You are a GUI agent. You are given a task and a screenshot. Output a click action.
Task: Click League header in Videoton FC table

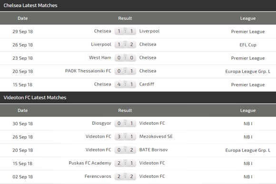[248, 110]
